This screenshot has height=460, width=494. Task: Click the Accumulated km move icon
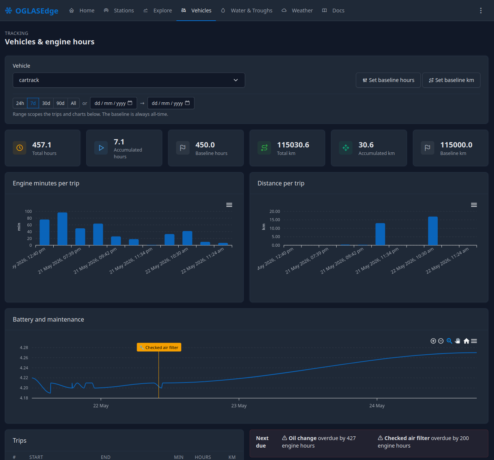[x=346, y=148]
